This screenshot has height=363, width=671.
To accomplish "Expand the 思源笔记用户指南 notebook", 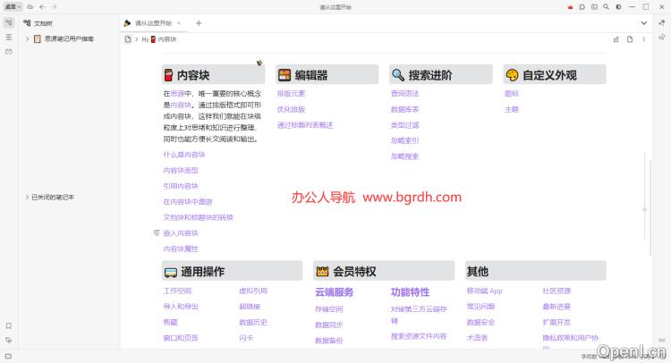I will click(x=27, y=39).
